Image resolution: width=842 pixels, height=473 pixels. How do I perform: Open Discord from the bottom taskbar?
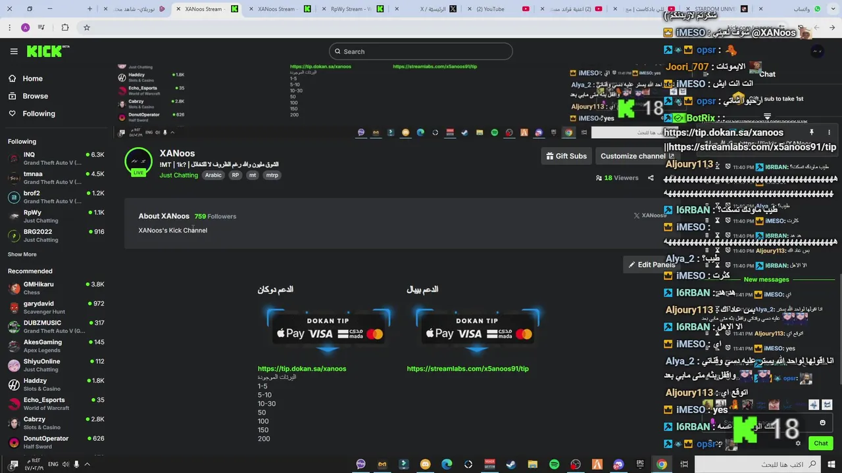(618, 464)
